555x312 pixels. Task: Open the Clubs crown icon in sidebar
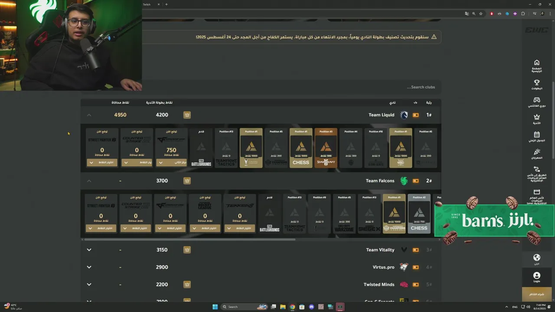(x=537, y=117)
